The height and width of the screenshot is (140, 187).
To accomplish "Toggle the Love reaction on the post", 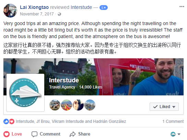I will (x=13, y=134).
